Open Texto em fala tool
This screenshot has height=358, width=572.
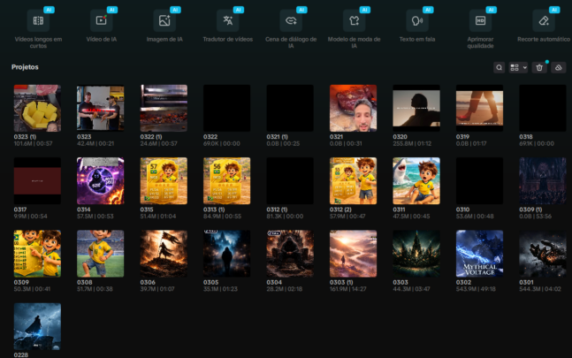[416, 20]
